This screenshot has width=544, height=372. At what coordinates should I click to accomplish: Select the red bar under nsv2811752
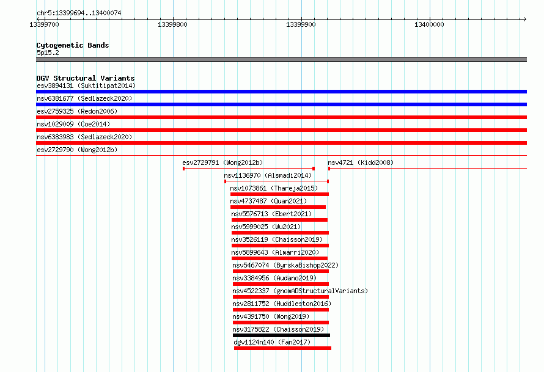coord(281,310)
